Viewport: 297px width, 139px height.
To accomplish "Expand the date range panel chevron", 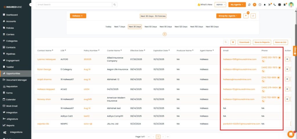I will click(x=165, y=34).
